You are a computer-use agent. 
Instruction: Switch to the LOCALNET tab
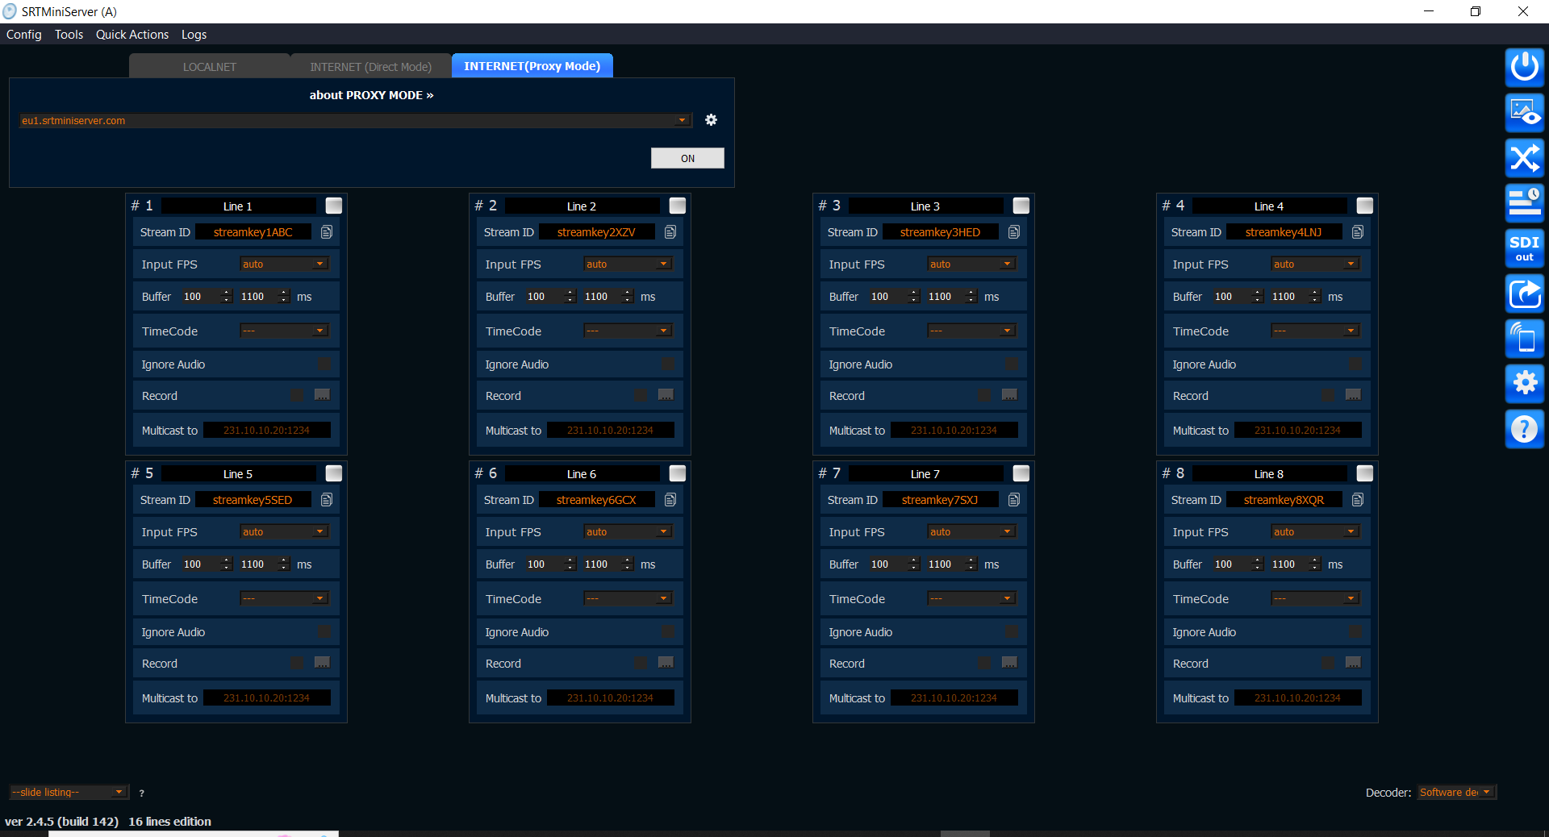coord(210,66)
